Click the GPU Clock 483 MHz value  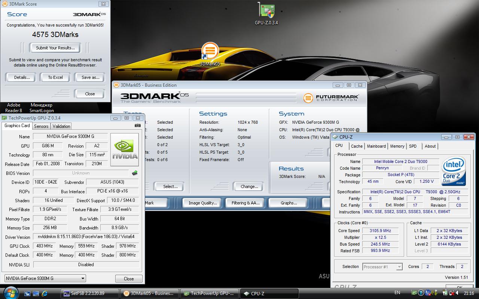click(44, 246)
